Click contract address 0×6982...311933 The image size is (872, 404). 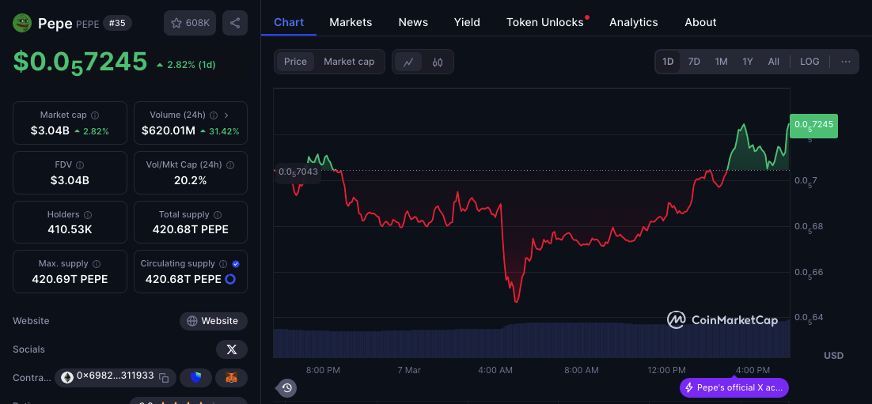[115, 376]
